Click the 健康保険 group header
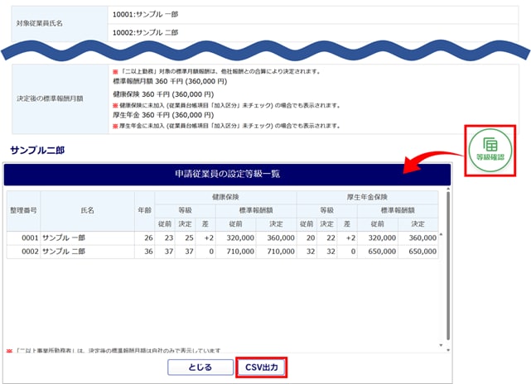The height and width of the screenshot is (384, 531). [225, 197]
